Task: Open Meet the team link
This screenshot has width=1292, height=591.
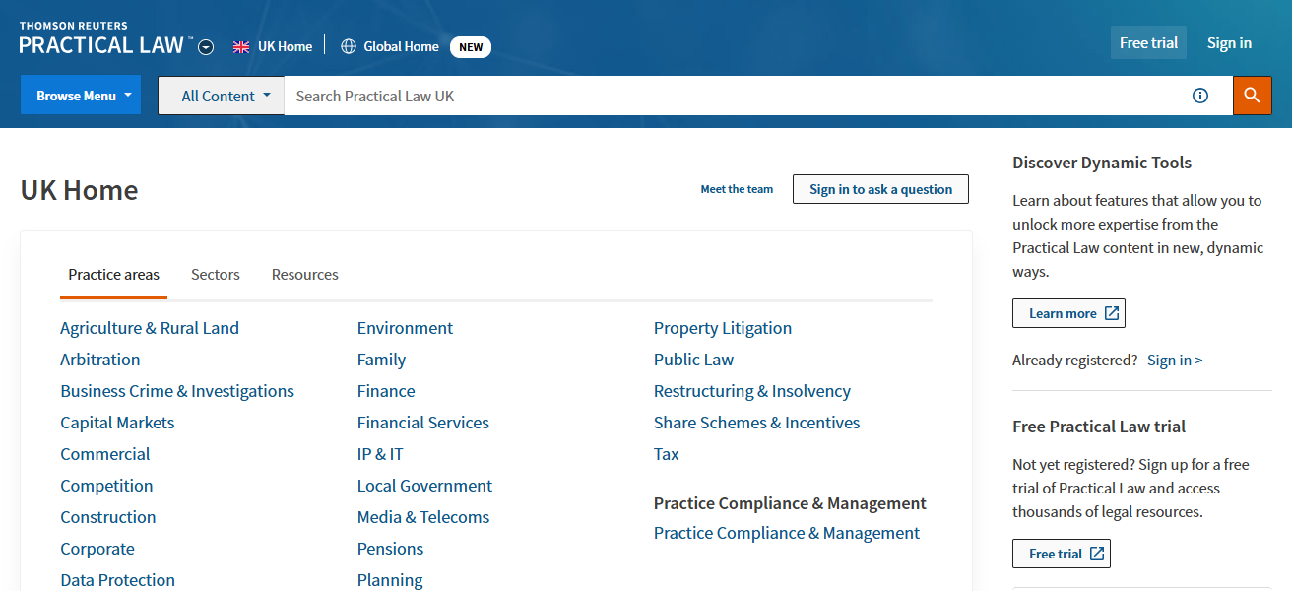Action: point(737,189)
